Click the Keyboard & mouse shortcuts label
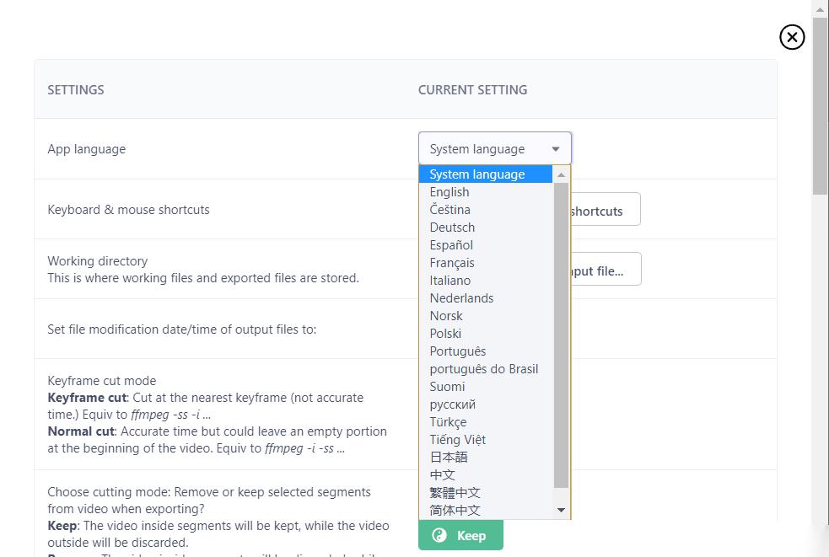829x557 pixels. coord(128,210)
